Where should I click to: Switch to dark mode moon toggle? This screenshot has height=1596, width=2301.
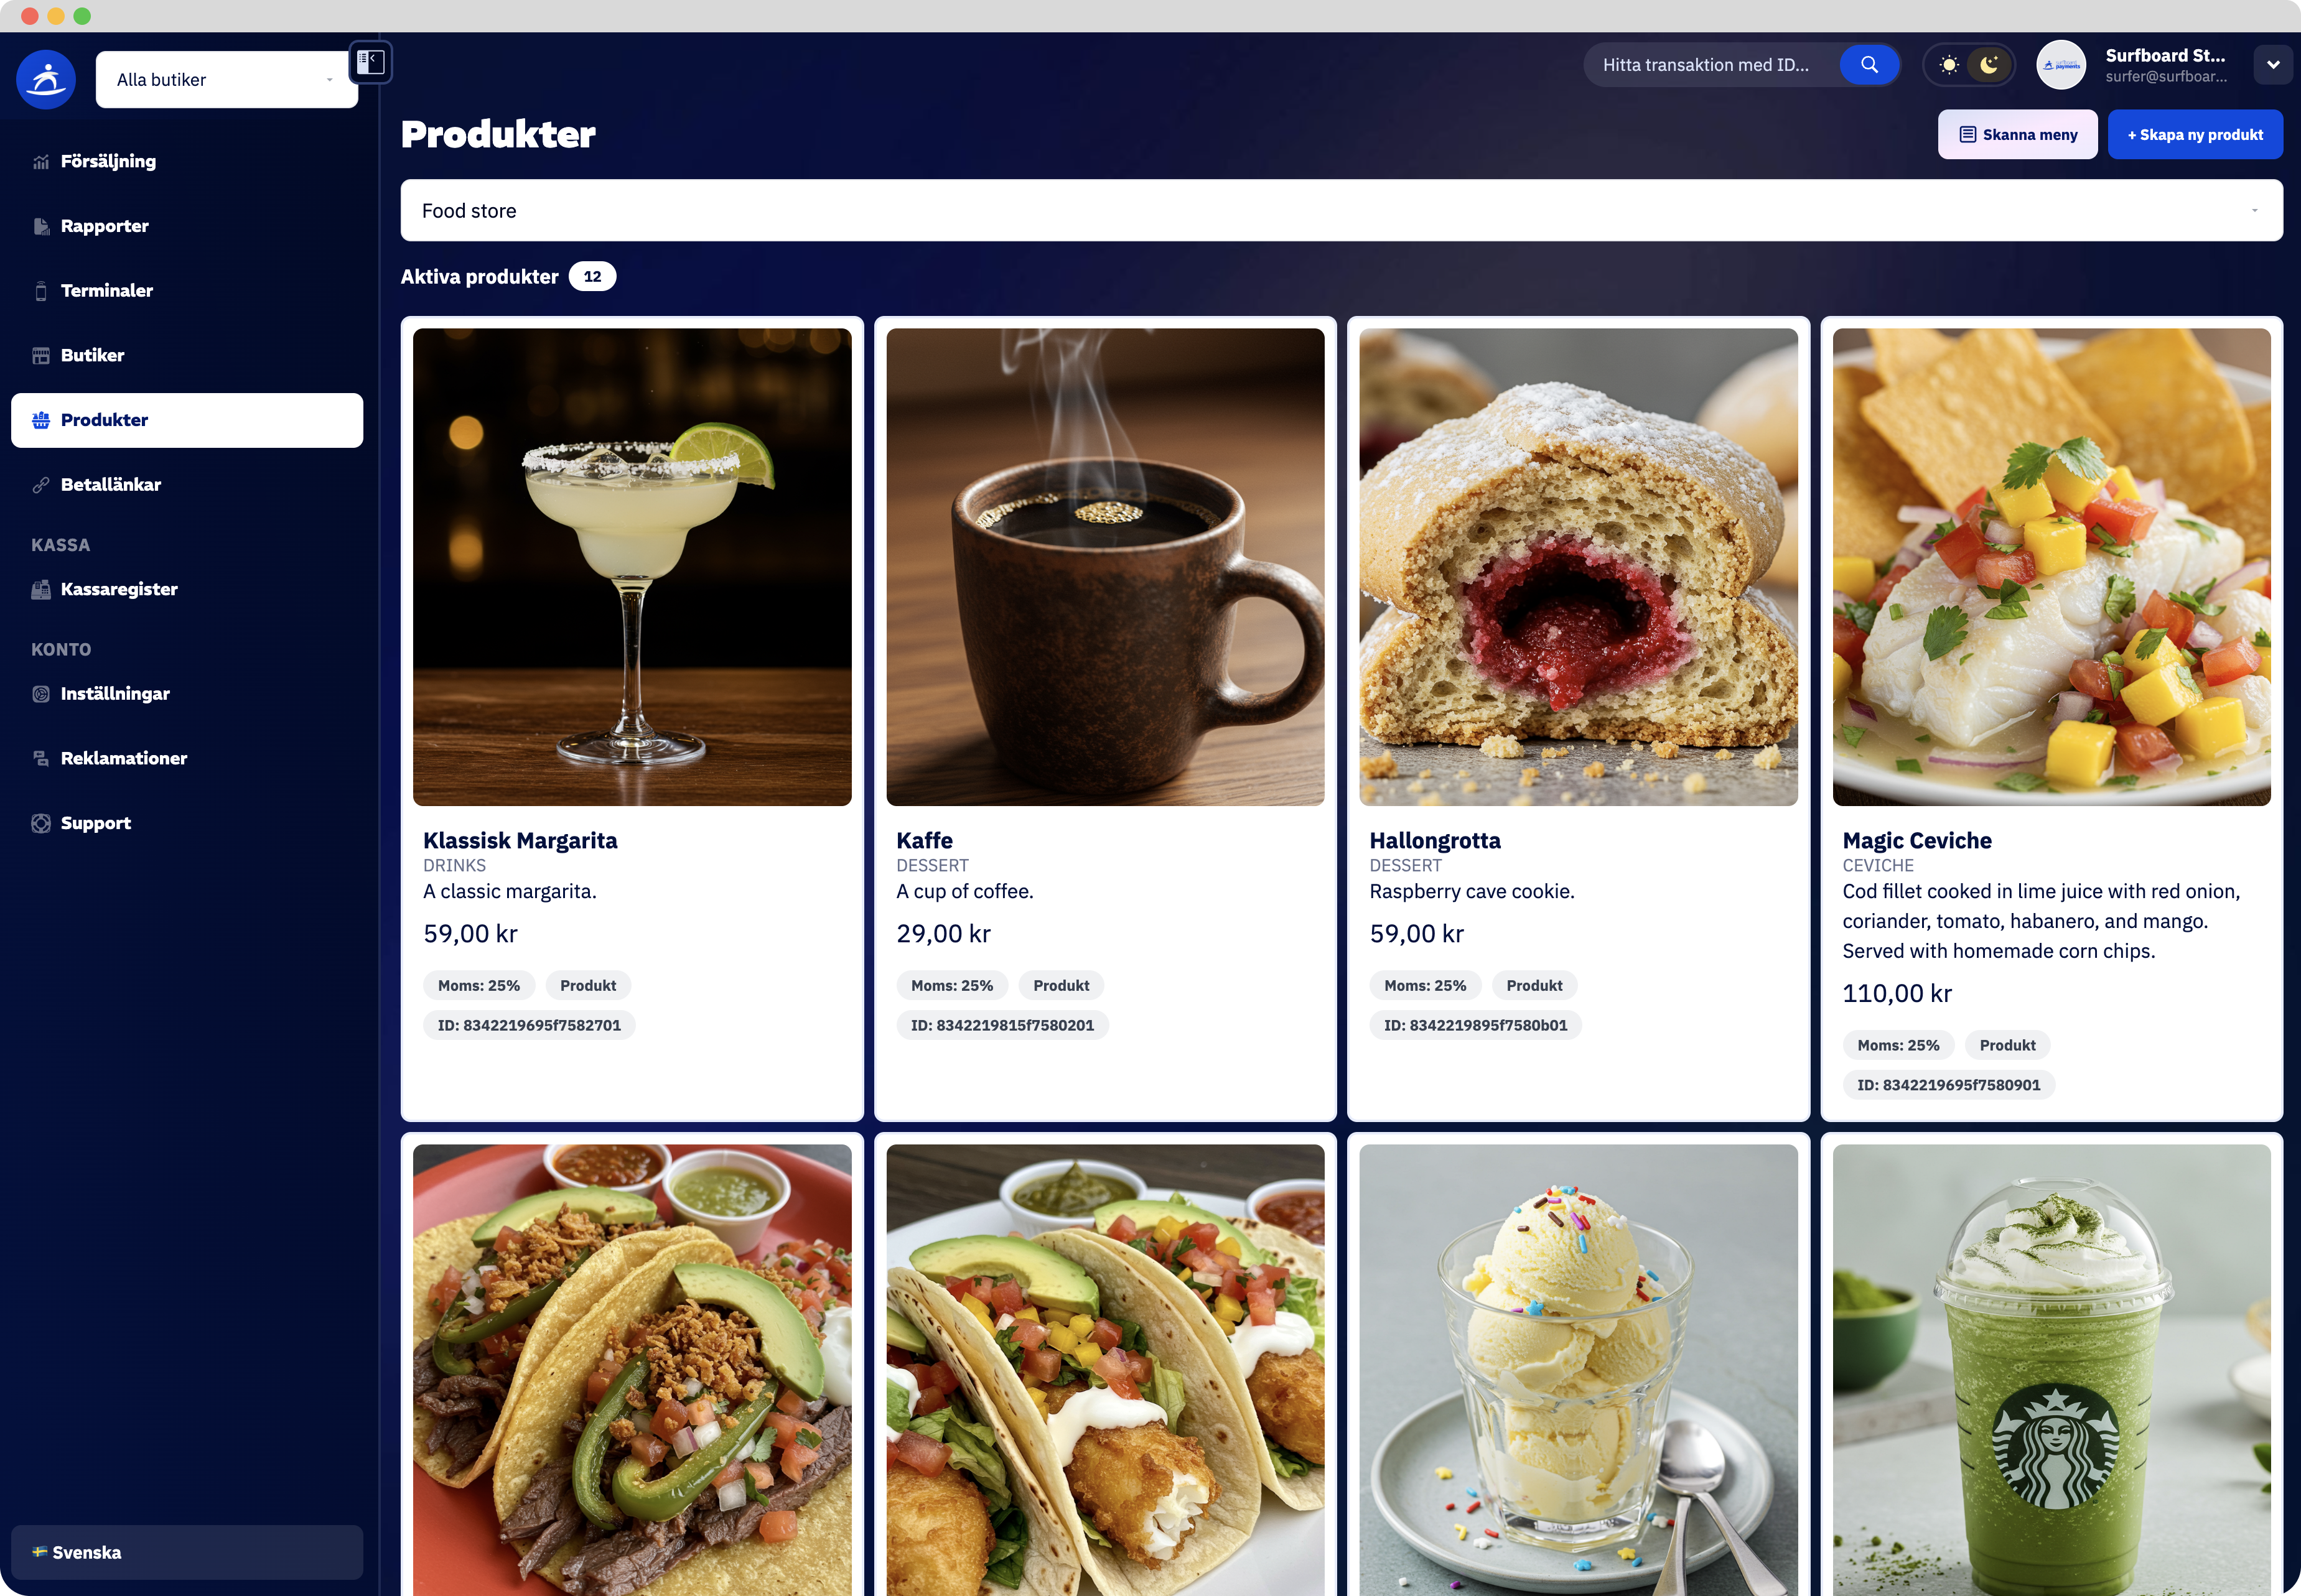coord(1989,65)
